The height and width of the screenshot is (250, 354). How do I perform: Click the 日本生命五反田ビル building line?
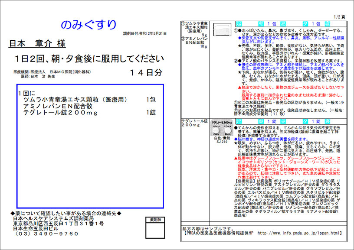tap(36, 229)
